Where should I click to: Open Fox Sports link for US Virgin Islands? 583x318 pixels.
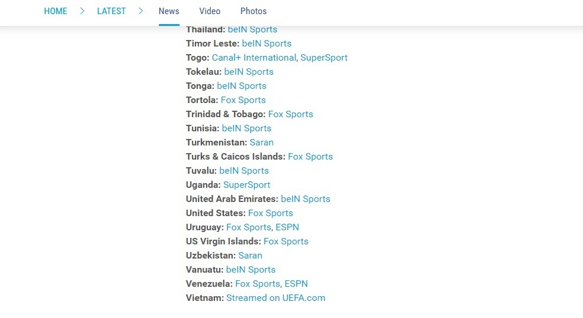286,241
